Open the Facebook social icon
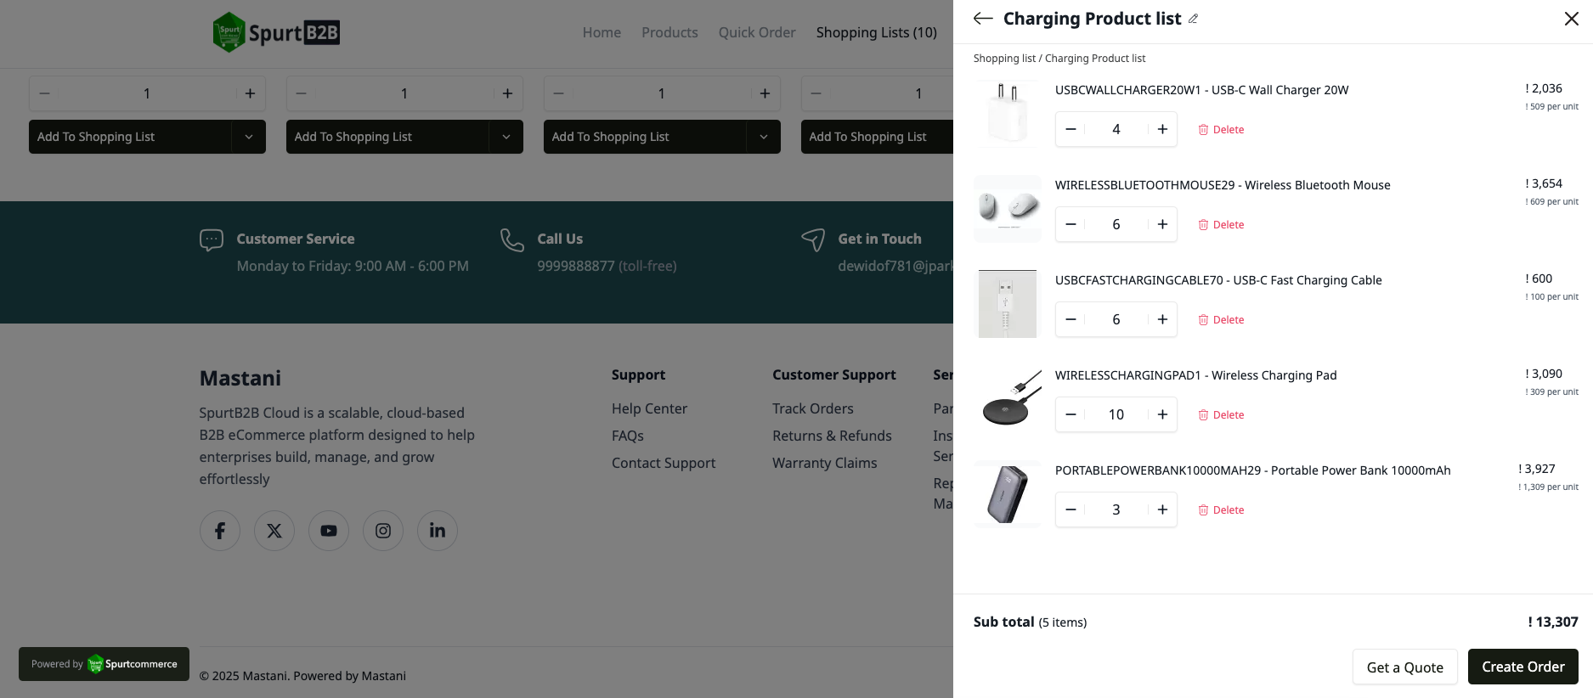Image resolution: width=1593 pixels, height=698 pixels. (220, 531)
